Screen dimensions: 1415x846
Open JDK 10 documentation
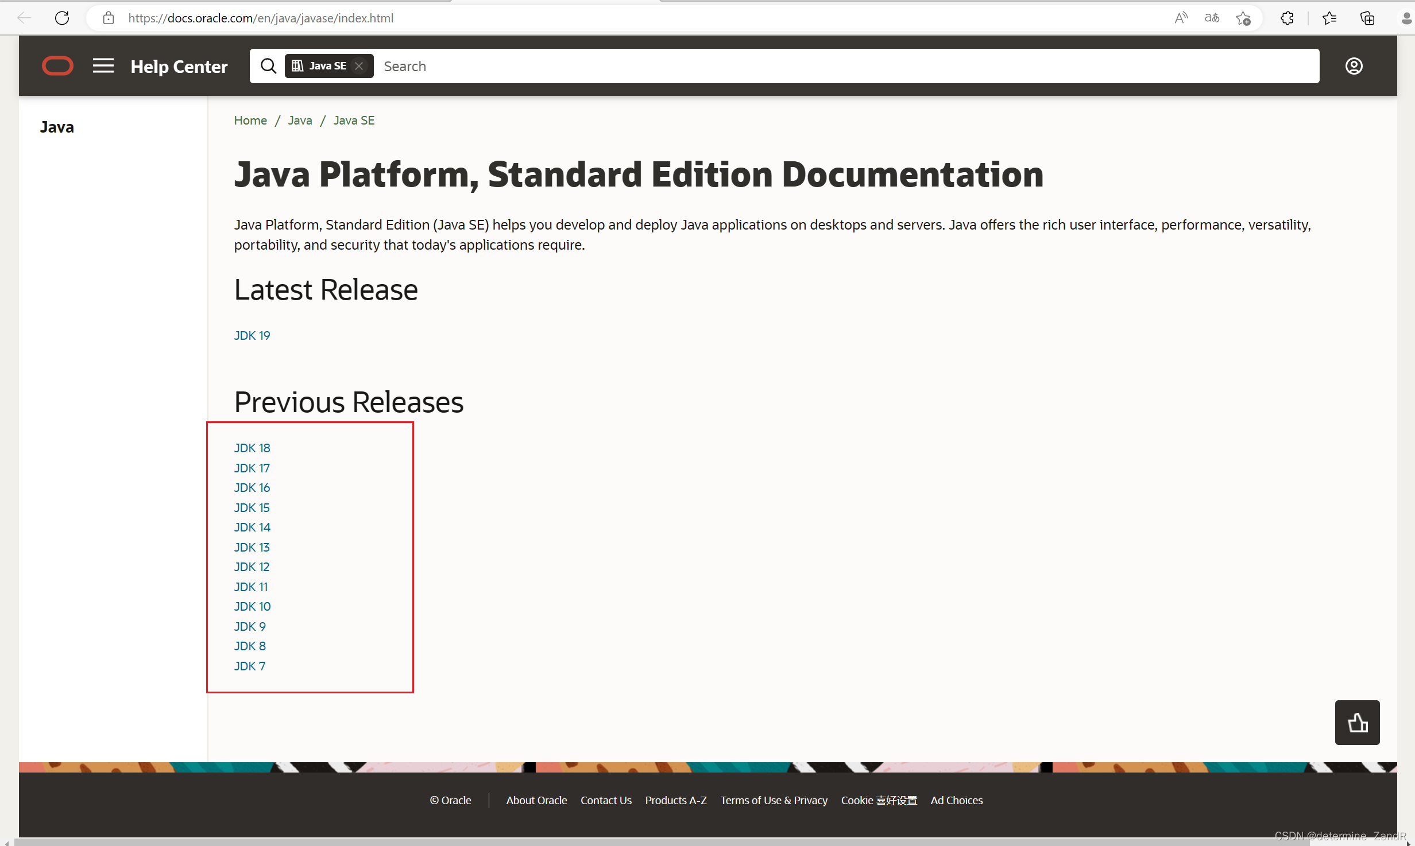(x=252, y=607)
